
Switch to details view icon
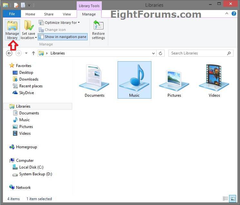225,199
